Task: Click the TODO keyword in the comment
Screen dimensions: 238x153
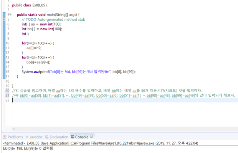Action: click(x=31, y=19)
